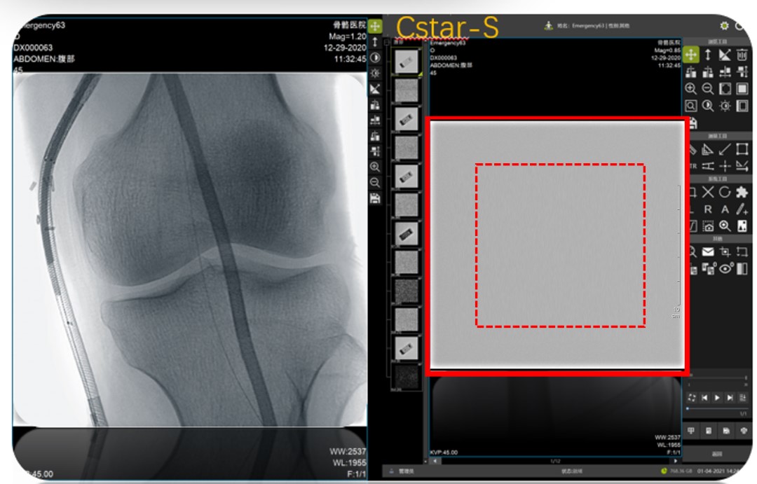Select the set-square angle measurement tool
This screenshot has height=484, width=757.
tap(708, 150)
